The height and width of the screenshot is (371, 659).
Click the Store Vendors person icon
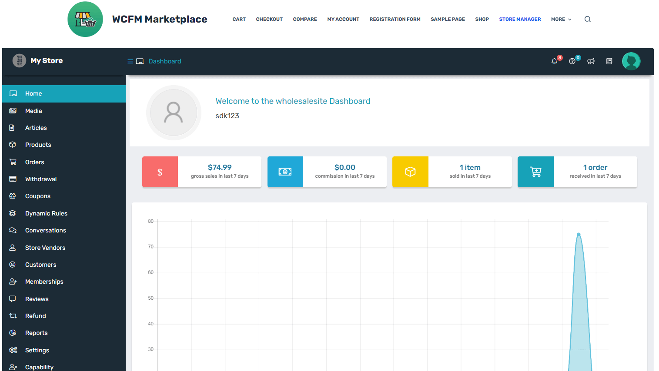point(13,248)
